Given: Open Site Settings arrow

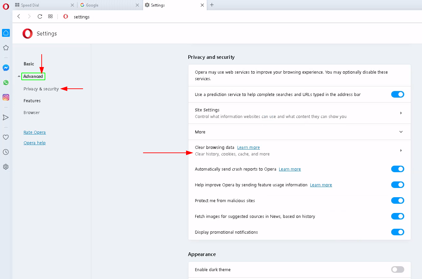Looking at the screenshot, I should [x=401, y=113].
